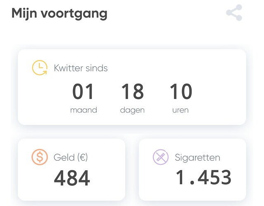Click the yellow clock icon
Viewport: 264px width, 206px height.
click(x=40, y=68)
